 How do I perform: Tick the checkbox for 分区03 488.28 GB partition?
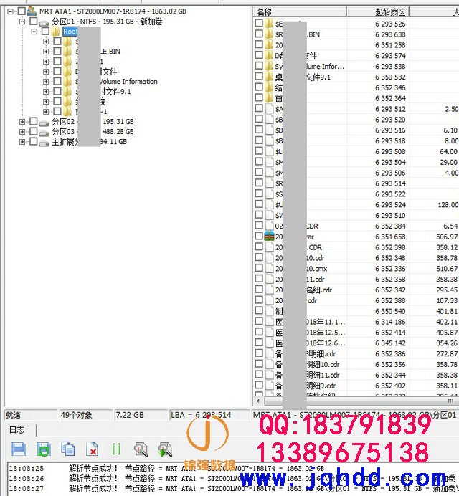pos(33,131)
